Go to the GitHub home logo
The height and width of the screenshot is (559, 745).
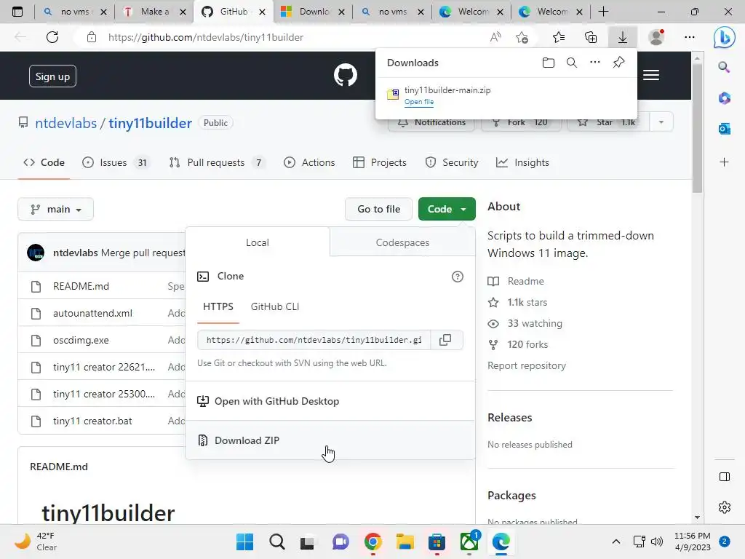point(346,75)
